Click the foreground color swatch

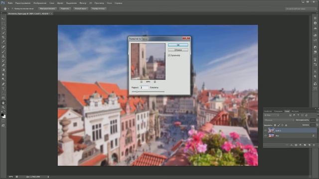tap(2, 115)
